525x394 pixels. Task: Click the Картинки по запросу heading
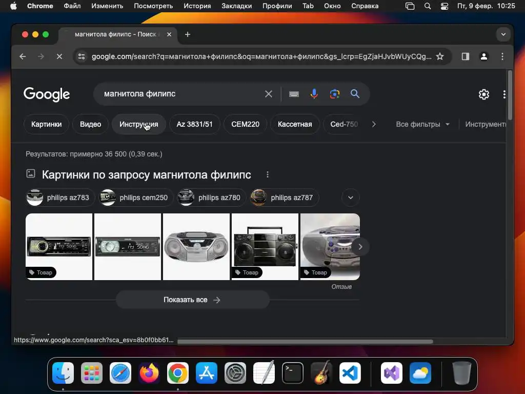(146, 175)
